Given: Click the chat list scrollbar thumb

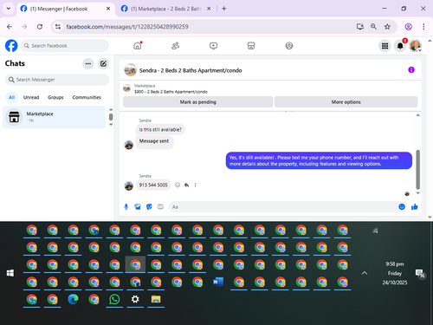Looking at the screenshot, I should (111, 117).
